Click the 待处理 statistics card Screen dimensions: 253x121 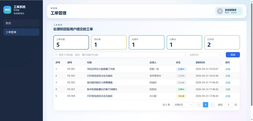pyautogui.click(x=109, y=43)
